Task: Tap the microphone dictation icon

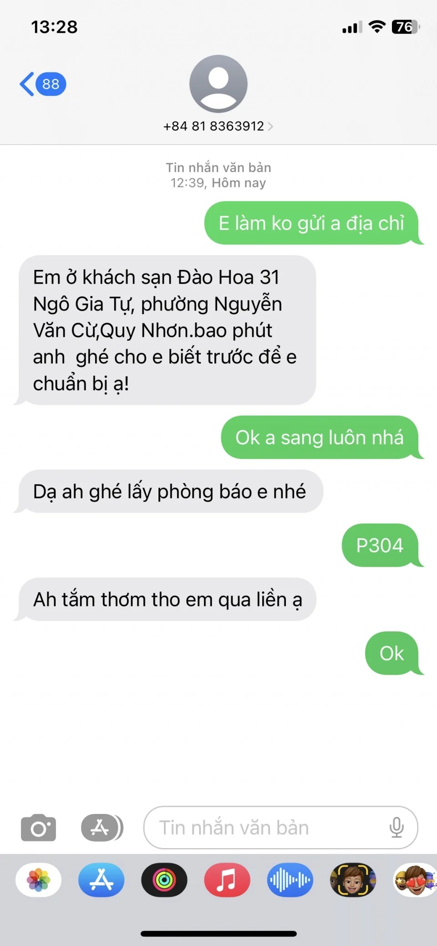Action: tap(396, 827)
